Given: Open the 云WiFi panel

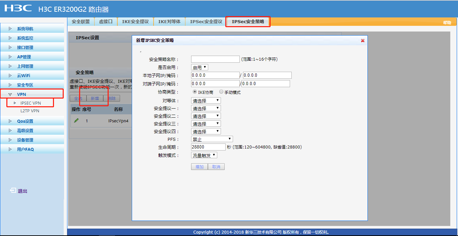Looking at the screenshot, I should (x=24, y=75).
